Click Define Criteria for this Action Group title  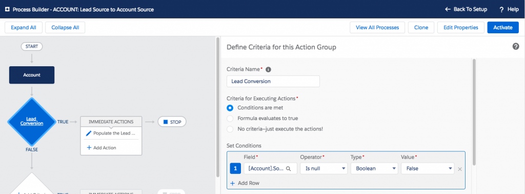(x=281, y=47)
